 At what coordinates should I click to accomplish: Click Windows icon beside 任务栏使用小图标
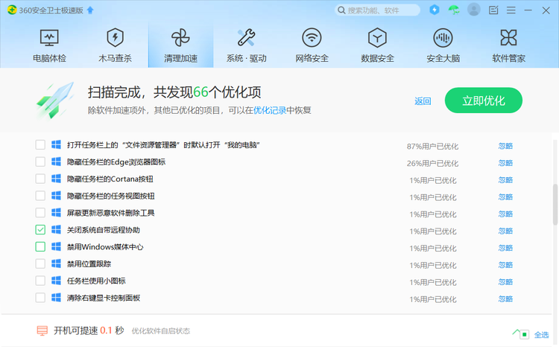[x=56, y=281]
